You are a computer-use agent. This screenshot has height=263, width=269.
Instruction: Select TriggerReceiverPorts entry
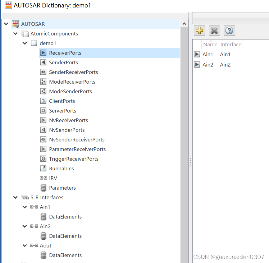pos(74,159)
